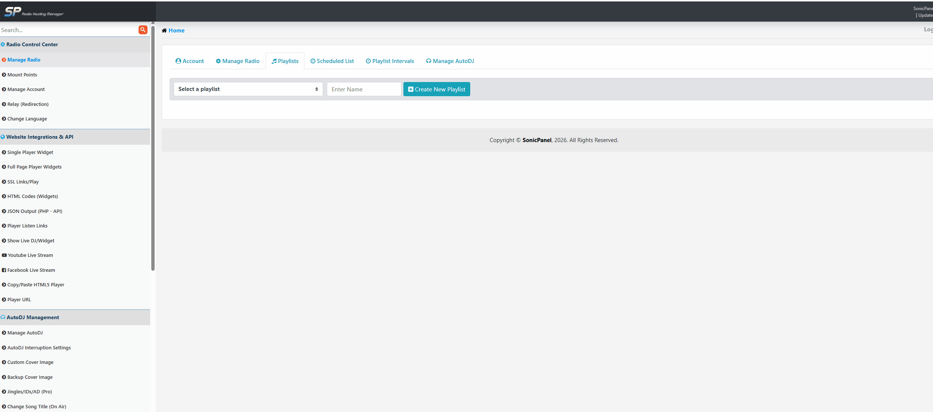
Task: Open the Select a playlist dropdown
Action: click(248, 89)
